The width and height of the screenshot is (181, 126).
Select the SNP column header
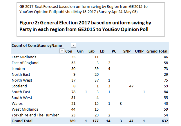pyautogui.click(x=127, y=51)
